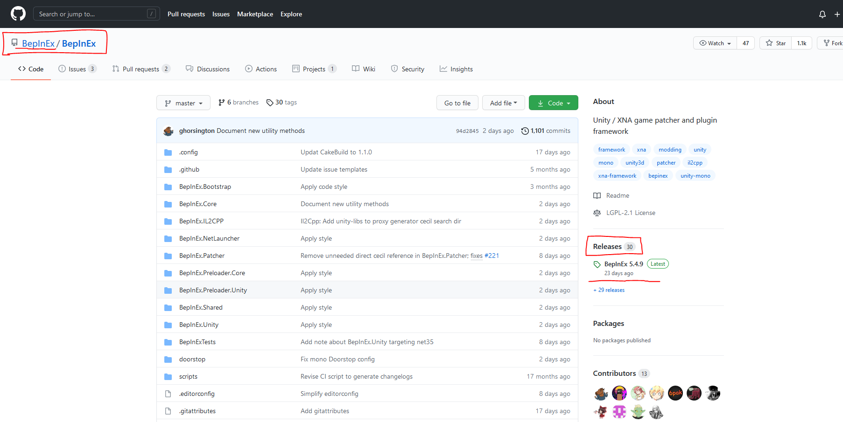This screenshot has height=422, width=843.
Task: Focus the Search or jump to field
Action: pos(97,14)
